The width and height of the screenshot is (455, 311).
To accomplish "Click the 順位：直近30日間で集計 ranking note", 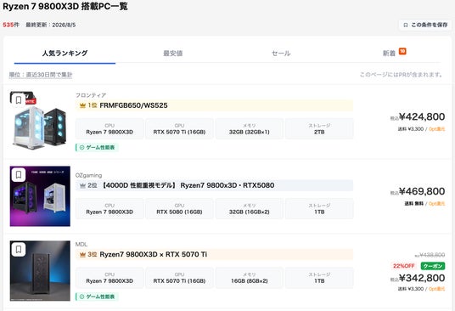I will (41, 75).
